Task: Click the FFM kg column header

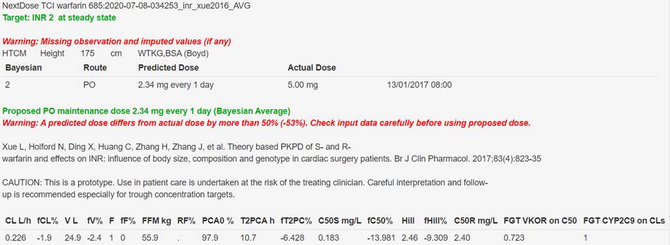Action: click(x=156, y=221)
